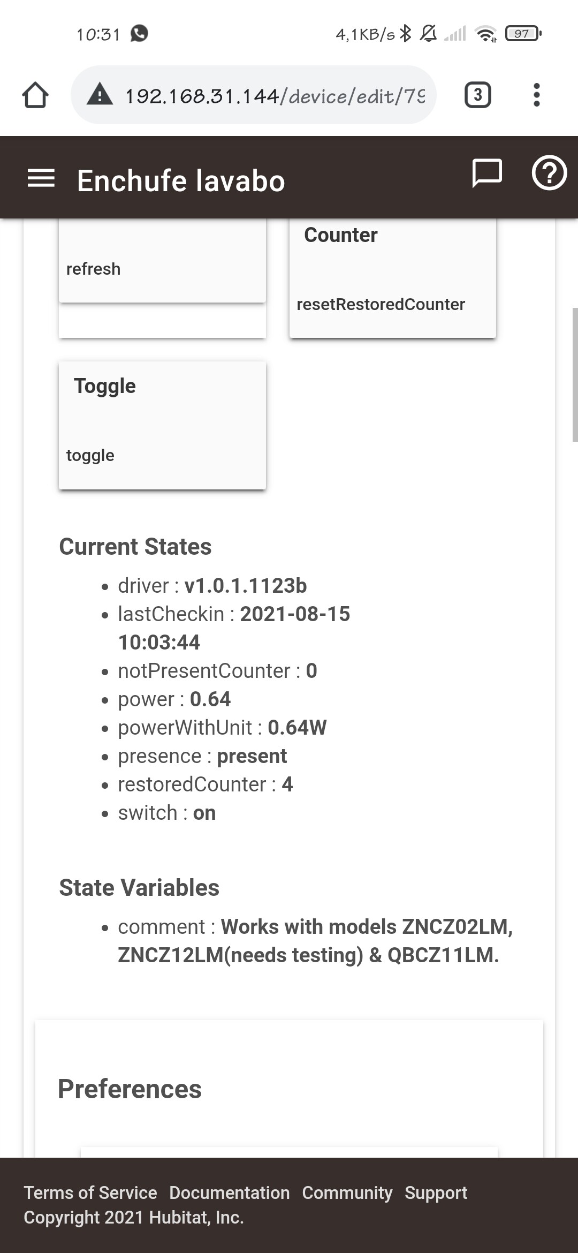
Task: Open the Terms of Service link
Action: pyautogui.click(x=90, y=1192)
